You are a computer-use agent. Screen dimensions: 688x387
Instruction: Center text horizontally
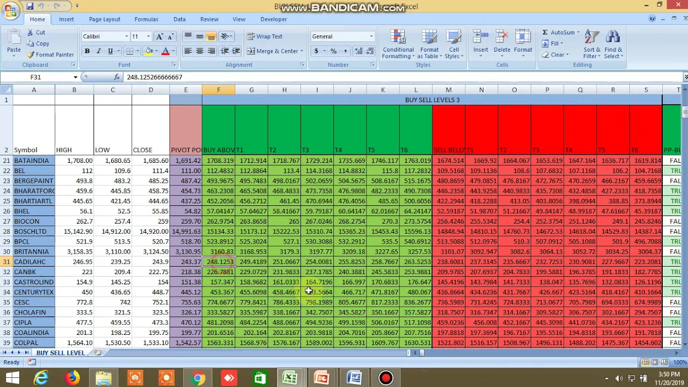tap(199, 51)
